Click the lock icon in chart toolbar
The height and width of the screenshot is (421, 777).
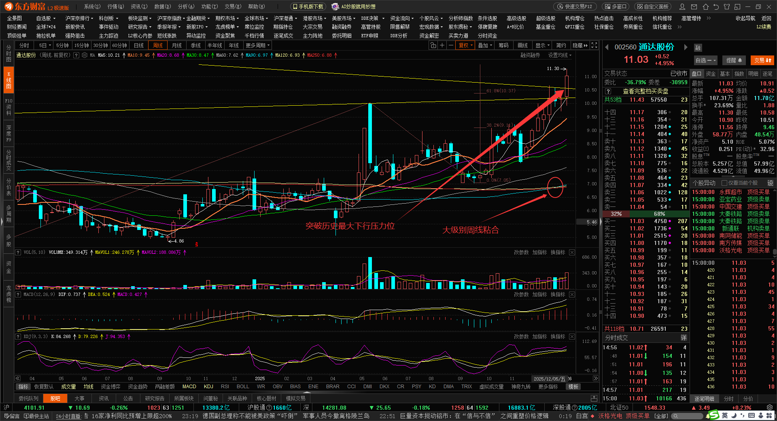click(x=433, y=45)
